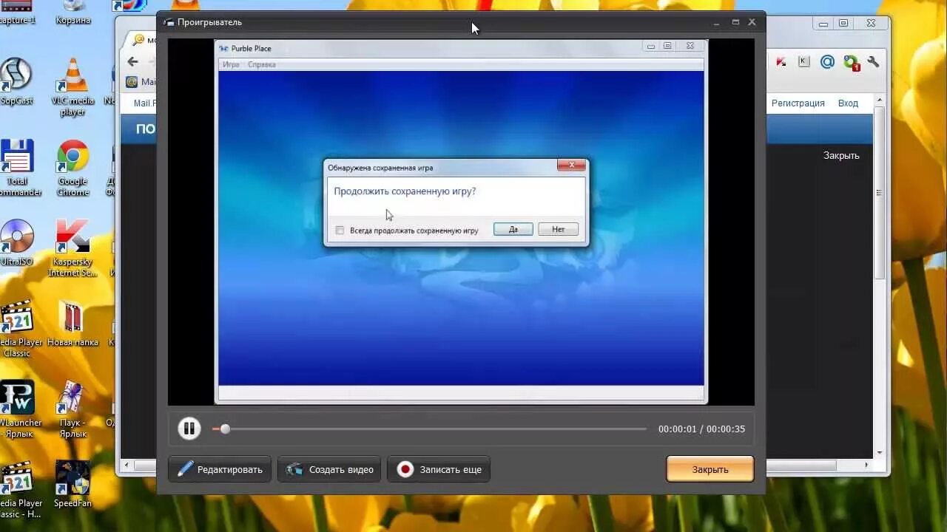Minimize the Проигрыватель window
947x532 pixels.
click(x=717, y=23)
